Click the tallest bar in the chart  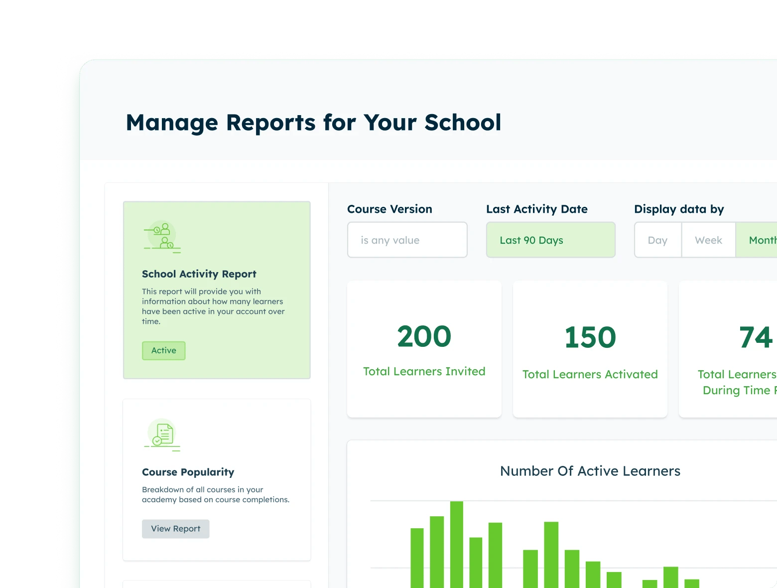[x=456, y=543]
